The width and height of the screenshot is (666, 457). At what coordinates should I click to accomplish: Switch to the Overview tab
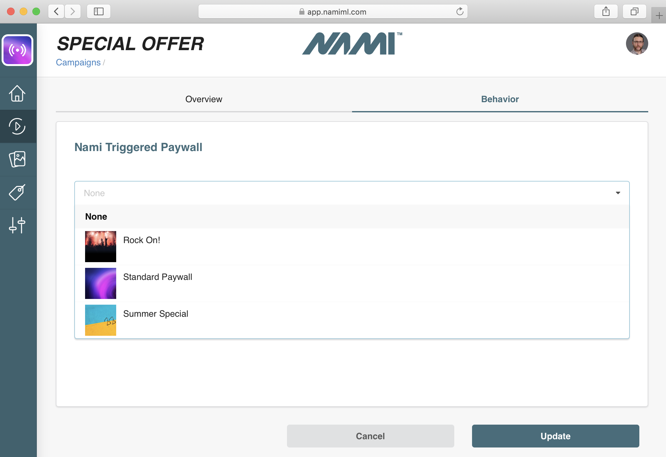204,99
